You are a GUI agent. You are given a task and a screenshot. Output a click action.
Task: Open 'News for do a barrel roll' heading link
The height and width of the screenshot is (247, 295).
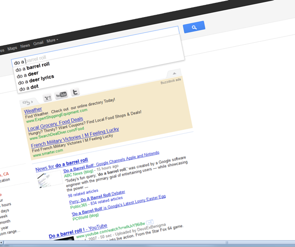pos(62,165)
